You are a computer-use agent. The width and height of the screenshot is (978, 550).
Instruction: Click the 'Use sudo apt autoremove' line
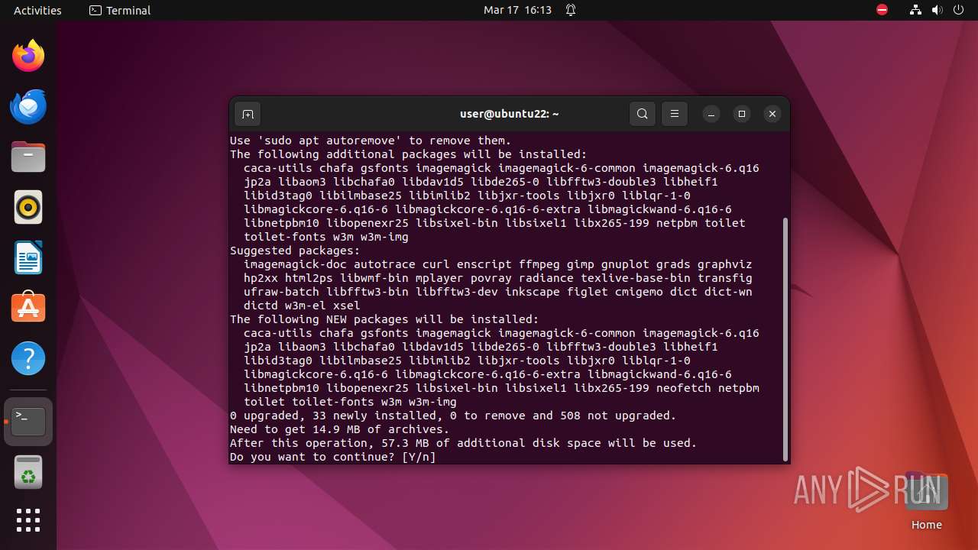(x=371, y=141)
